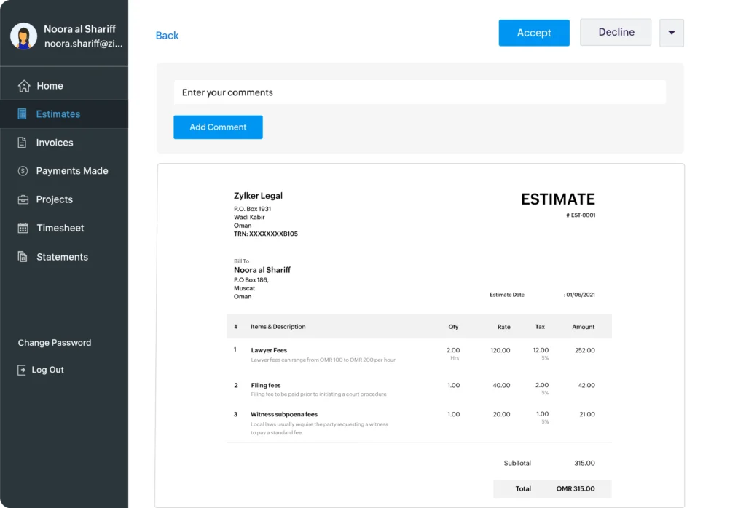
Task: Click the Witness subpoena fees item
Action: tap(284, 414)
